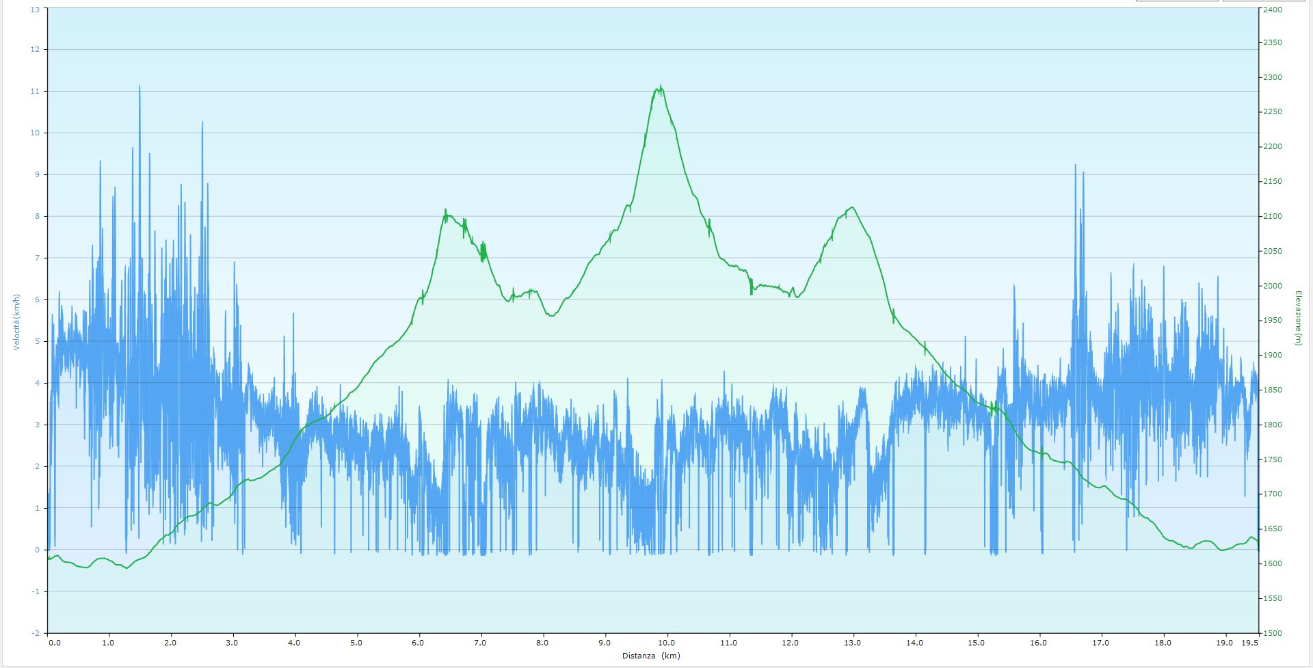Click the 10.0 distance axis label
This screenshot has width=1313, height=668.
[667, 643]
